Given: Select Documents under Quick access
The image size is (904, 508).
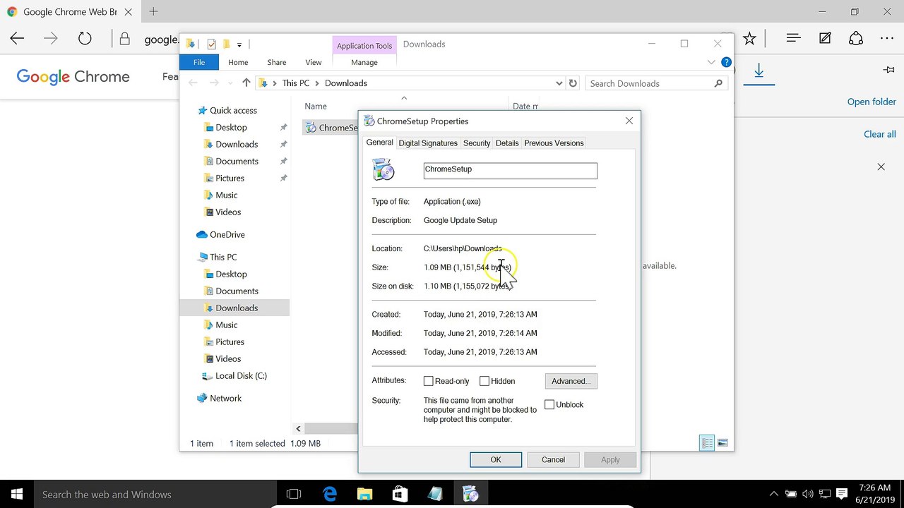Looking at the screenshot, I should [x=237, y=161].
